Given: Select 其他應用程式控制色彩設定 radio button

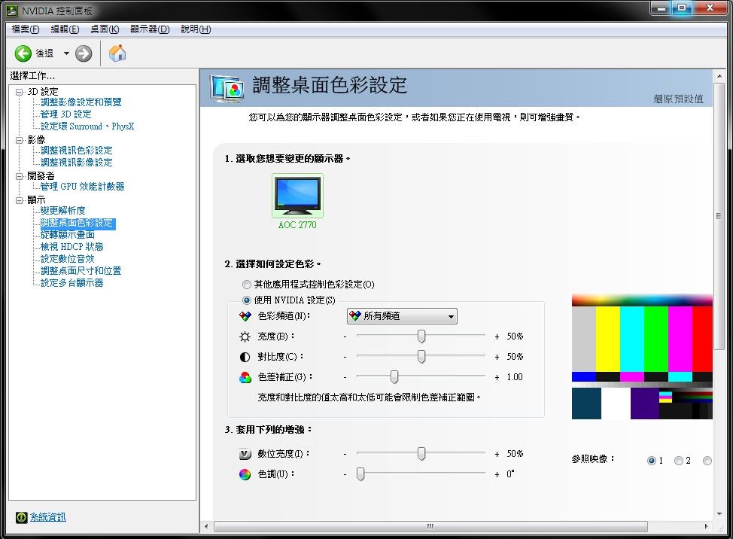Looking at the screenshot, I should click(x=247, y=285).
